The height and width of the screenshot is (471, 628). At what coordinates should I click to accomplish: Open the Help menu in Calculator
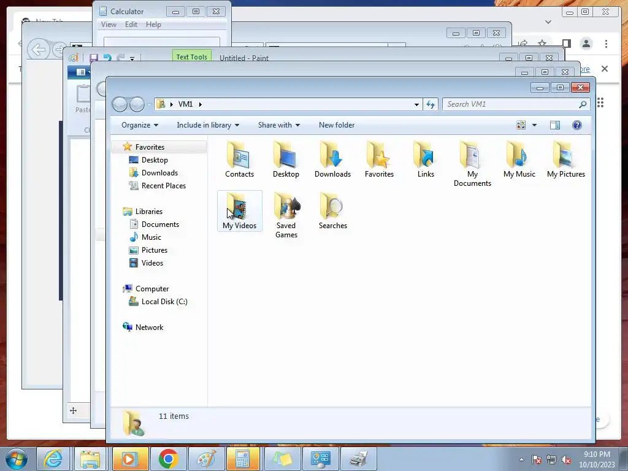click(x=153, y=25)
